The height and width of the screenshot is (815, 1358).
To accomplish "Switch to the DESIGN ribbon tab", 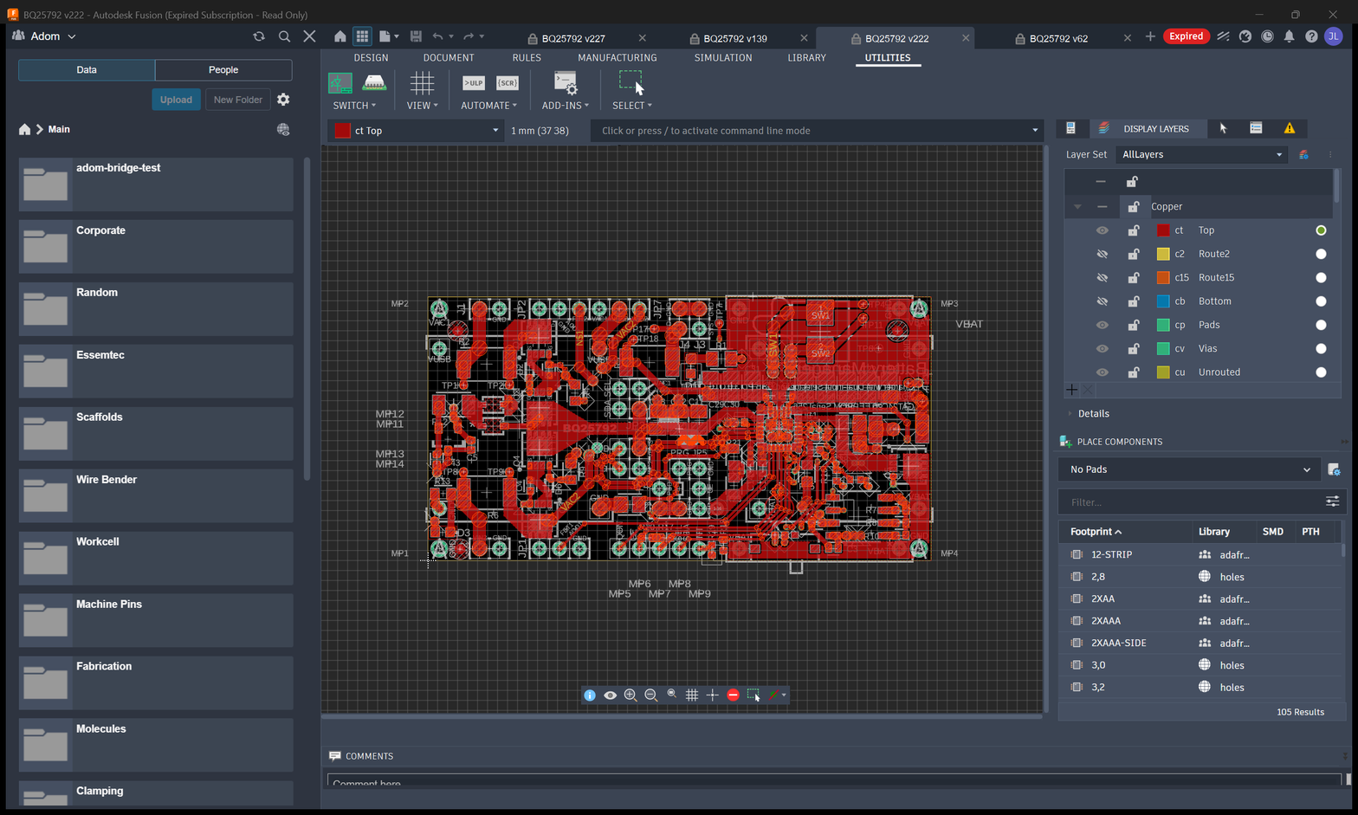I will click(371, 58).
